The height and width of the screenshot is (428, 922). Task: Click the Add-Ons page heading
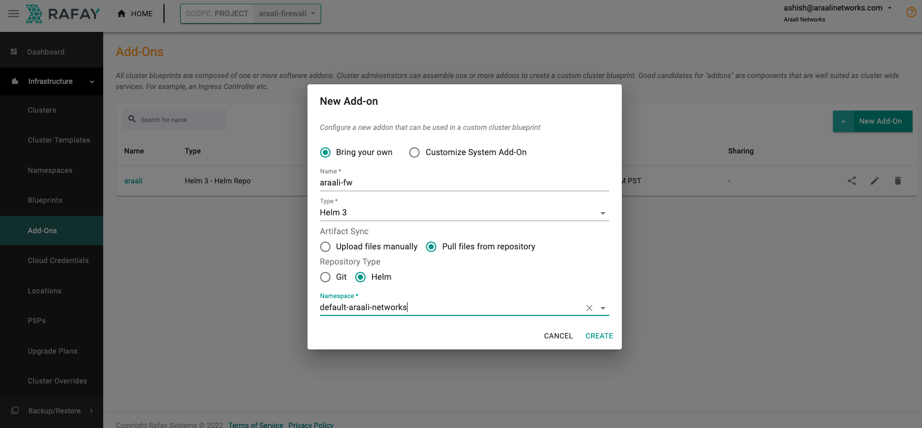click(x=140, y=52)
